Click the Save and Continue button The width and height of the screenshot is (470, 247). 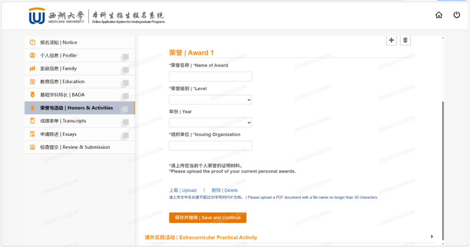point(208,217)
